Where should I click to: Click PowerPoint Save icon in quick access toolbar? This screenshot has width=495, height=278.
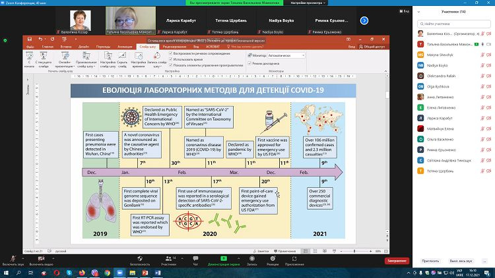click(x=29, y=39)
